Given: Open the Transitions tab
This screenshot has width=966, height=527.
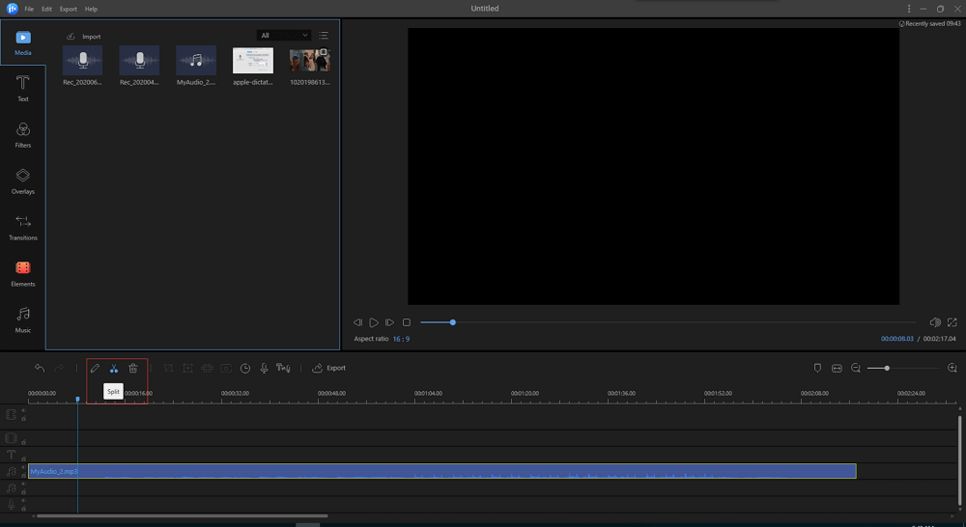Looking at the screenshot, I should (23, 227).
